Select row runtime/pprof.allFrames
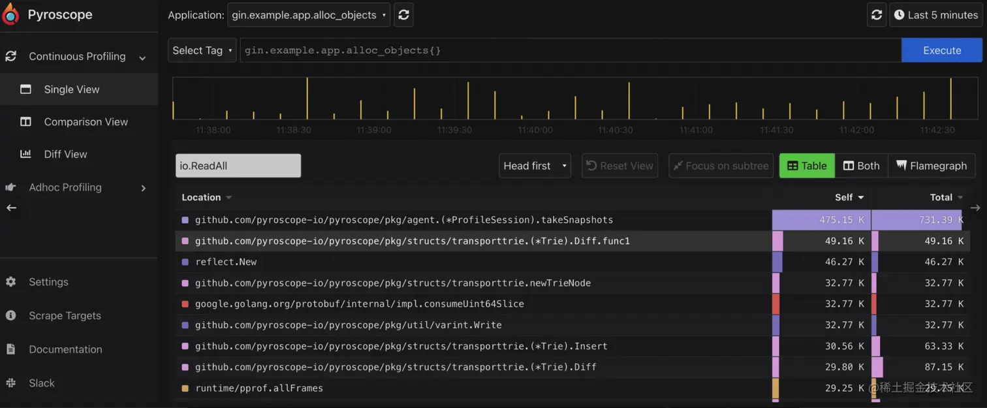Screen dimensions: 987x408 click(x=572, y=388)
